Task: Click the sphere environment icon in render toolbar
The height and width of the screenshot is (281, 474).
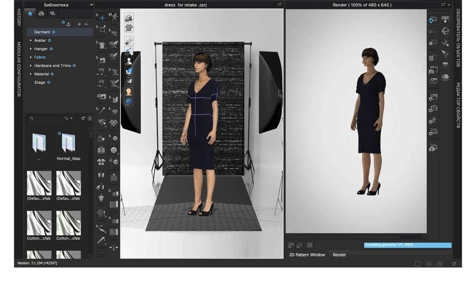Action: click(x=445, y=31)
